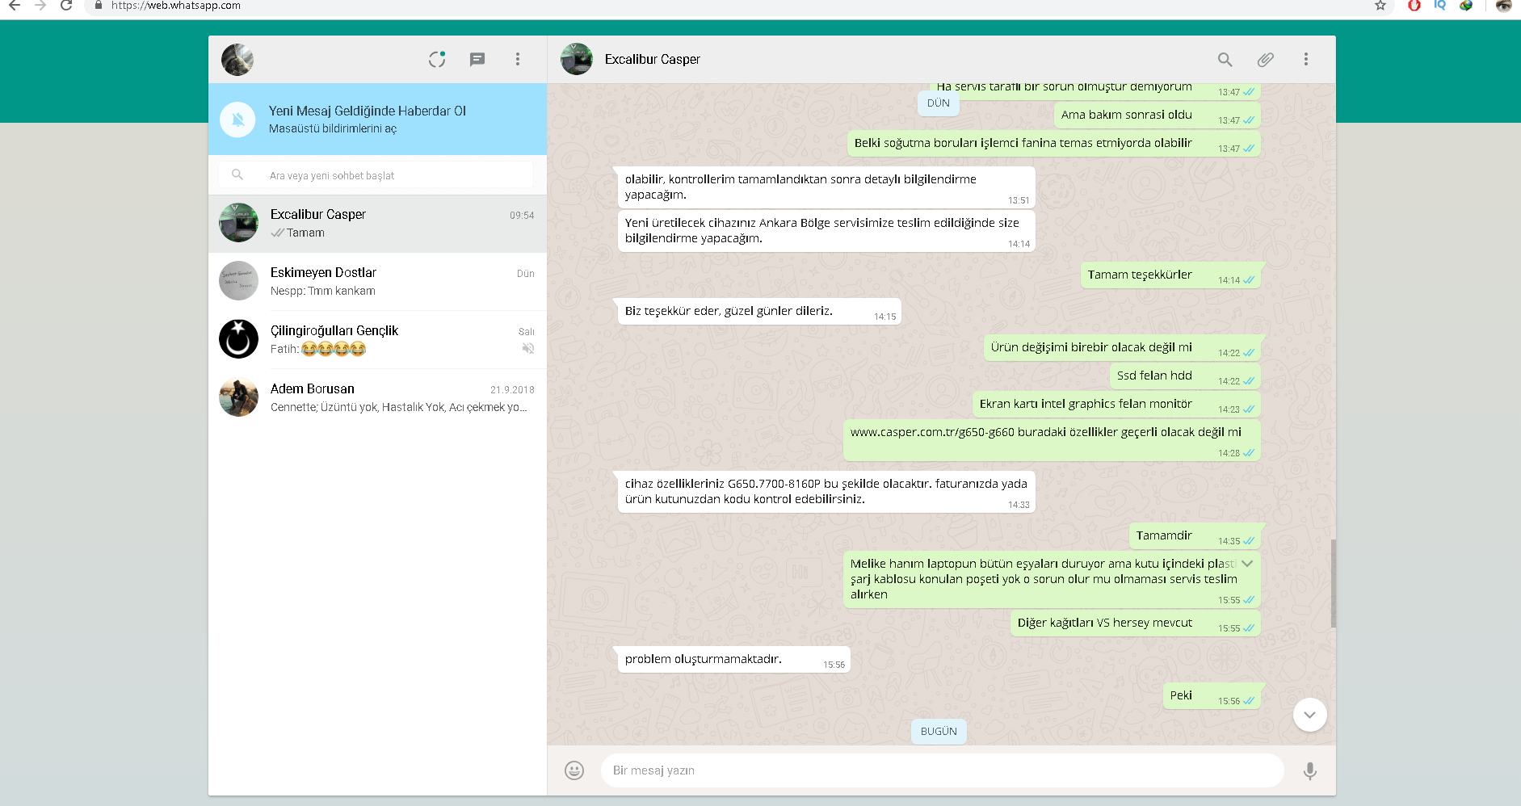The height and width of the screenshot is (806, 1521).
Task: Click the search magnifier in chat list
Action: tap(237, 174)
